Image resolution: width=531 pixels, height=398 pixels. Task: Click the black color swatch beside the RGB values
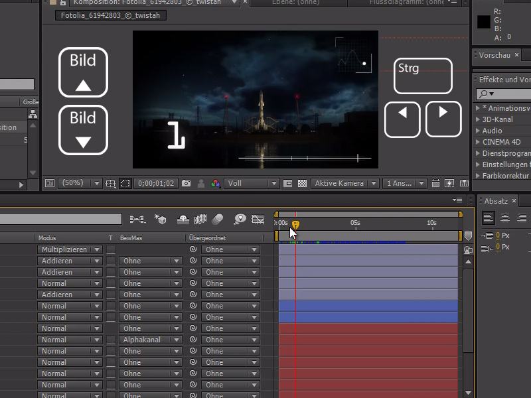tap(485, 23)
